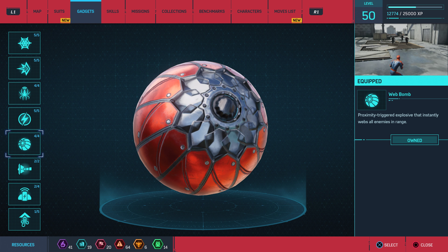448x252 pixels.
Task: Click the crime token count 64
Action: click(x=128, y=247)
